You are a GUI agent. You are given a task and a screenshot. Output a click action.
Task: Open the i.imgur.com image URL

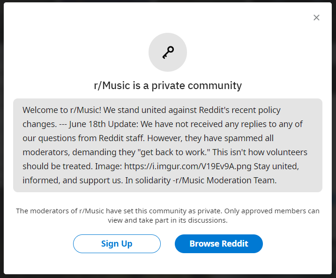coord(188,166)
